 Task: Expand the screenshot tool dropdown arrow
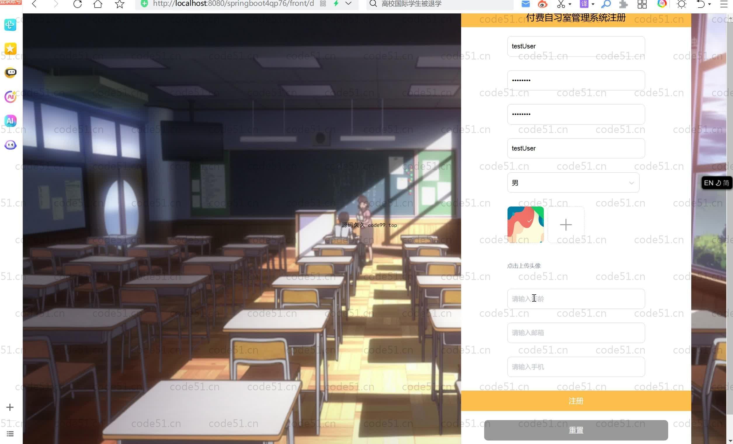coord(570,4)
